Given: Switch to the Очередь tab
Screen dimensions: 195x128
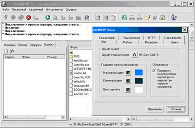Looking at the screenshot, I should 9,45.
